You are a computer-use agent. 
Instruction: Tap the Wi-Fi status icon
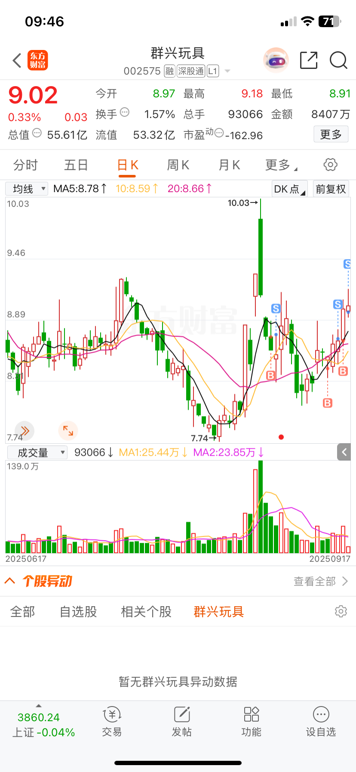click(x=307, y=21)
